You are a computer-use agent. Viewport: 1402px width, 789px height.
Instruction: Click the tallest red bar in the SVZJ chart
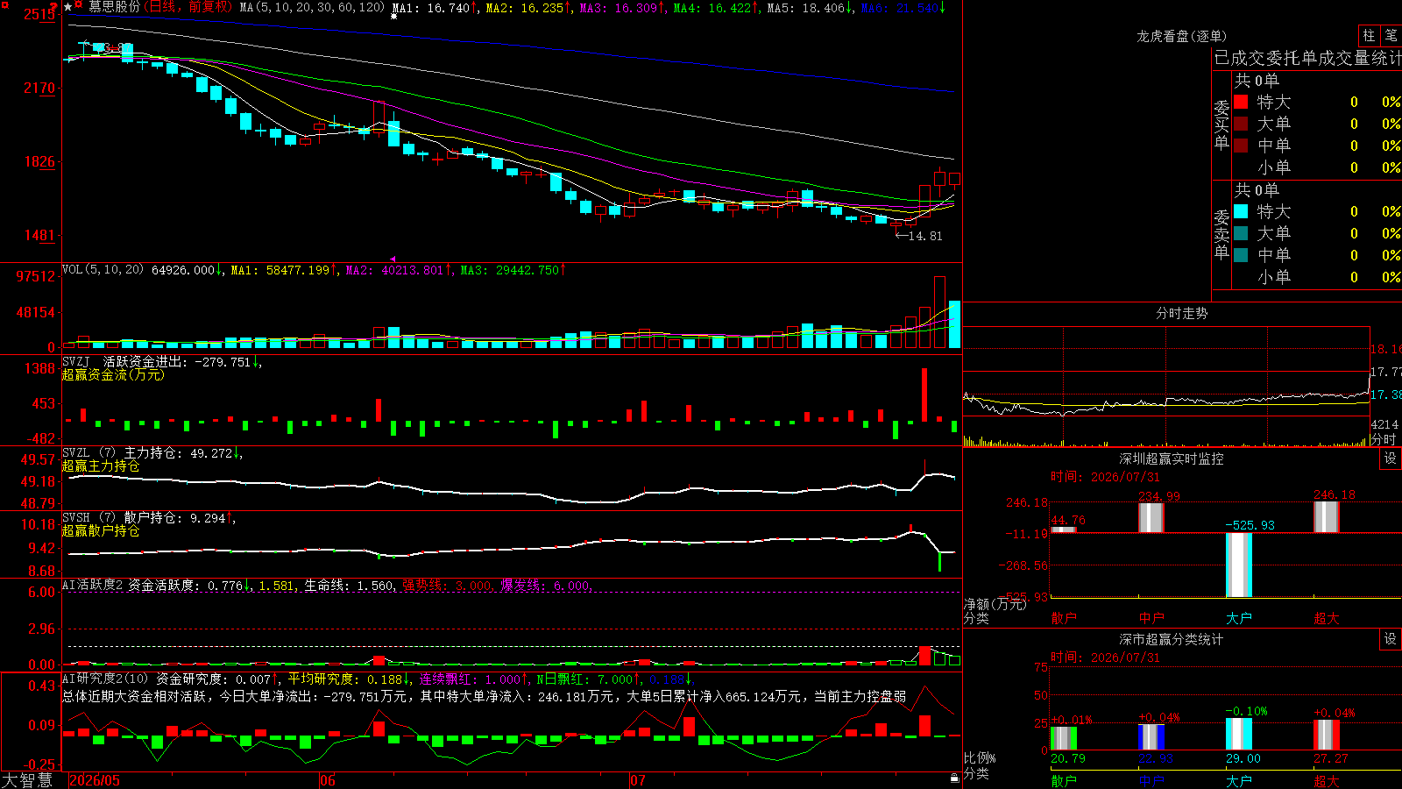click(924, 394)
